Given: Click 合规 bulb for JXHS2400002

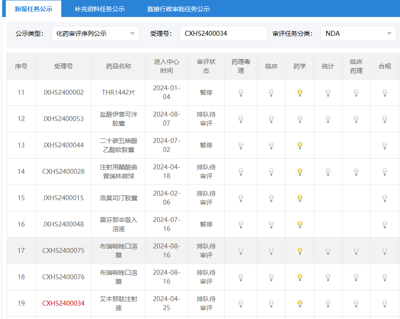Looking at the screenshot, I should (385, 93).
